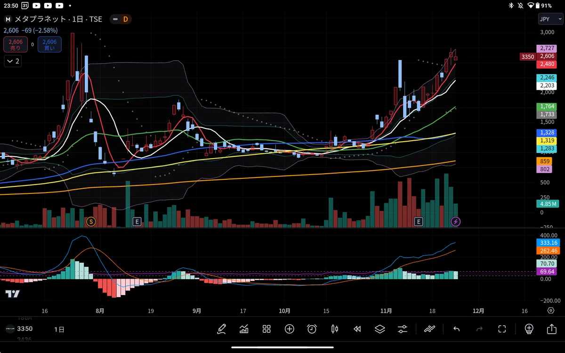The width and height of the screenshot is (565, 353).
Task: Tap the −69 (−2.58%) price change text
Action: pos(39,30)
